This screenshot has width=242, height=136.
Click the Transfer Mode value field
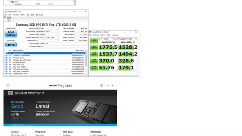(x=47, y=37)
